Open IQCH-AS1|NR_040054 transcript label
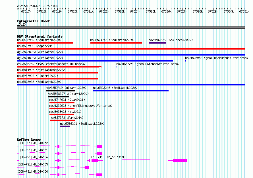Viewport: 253px width, 178px height. (32, 171)
